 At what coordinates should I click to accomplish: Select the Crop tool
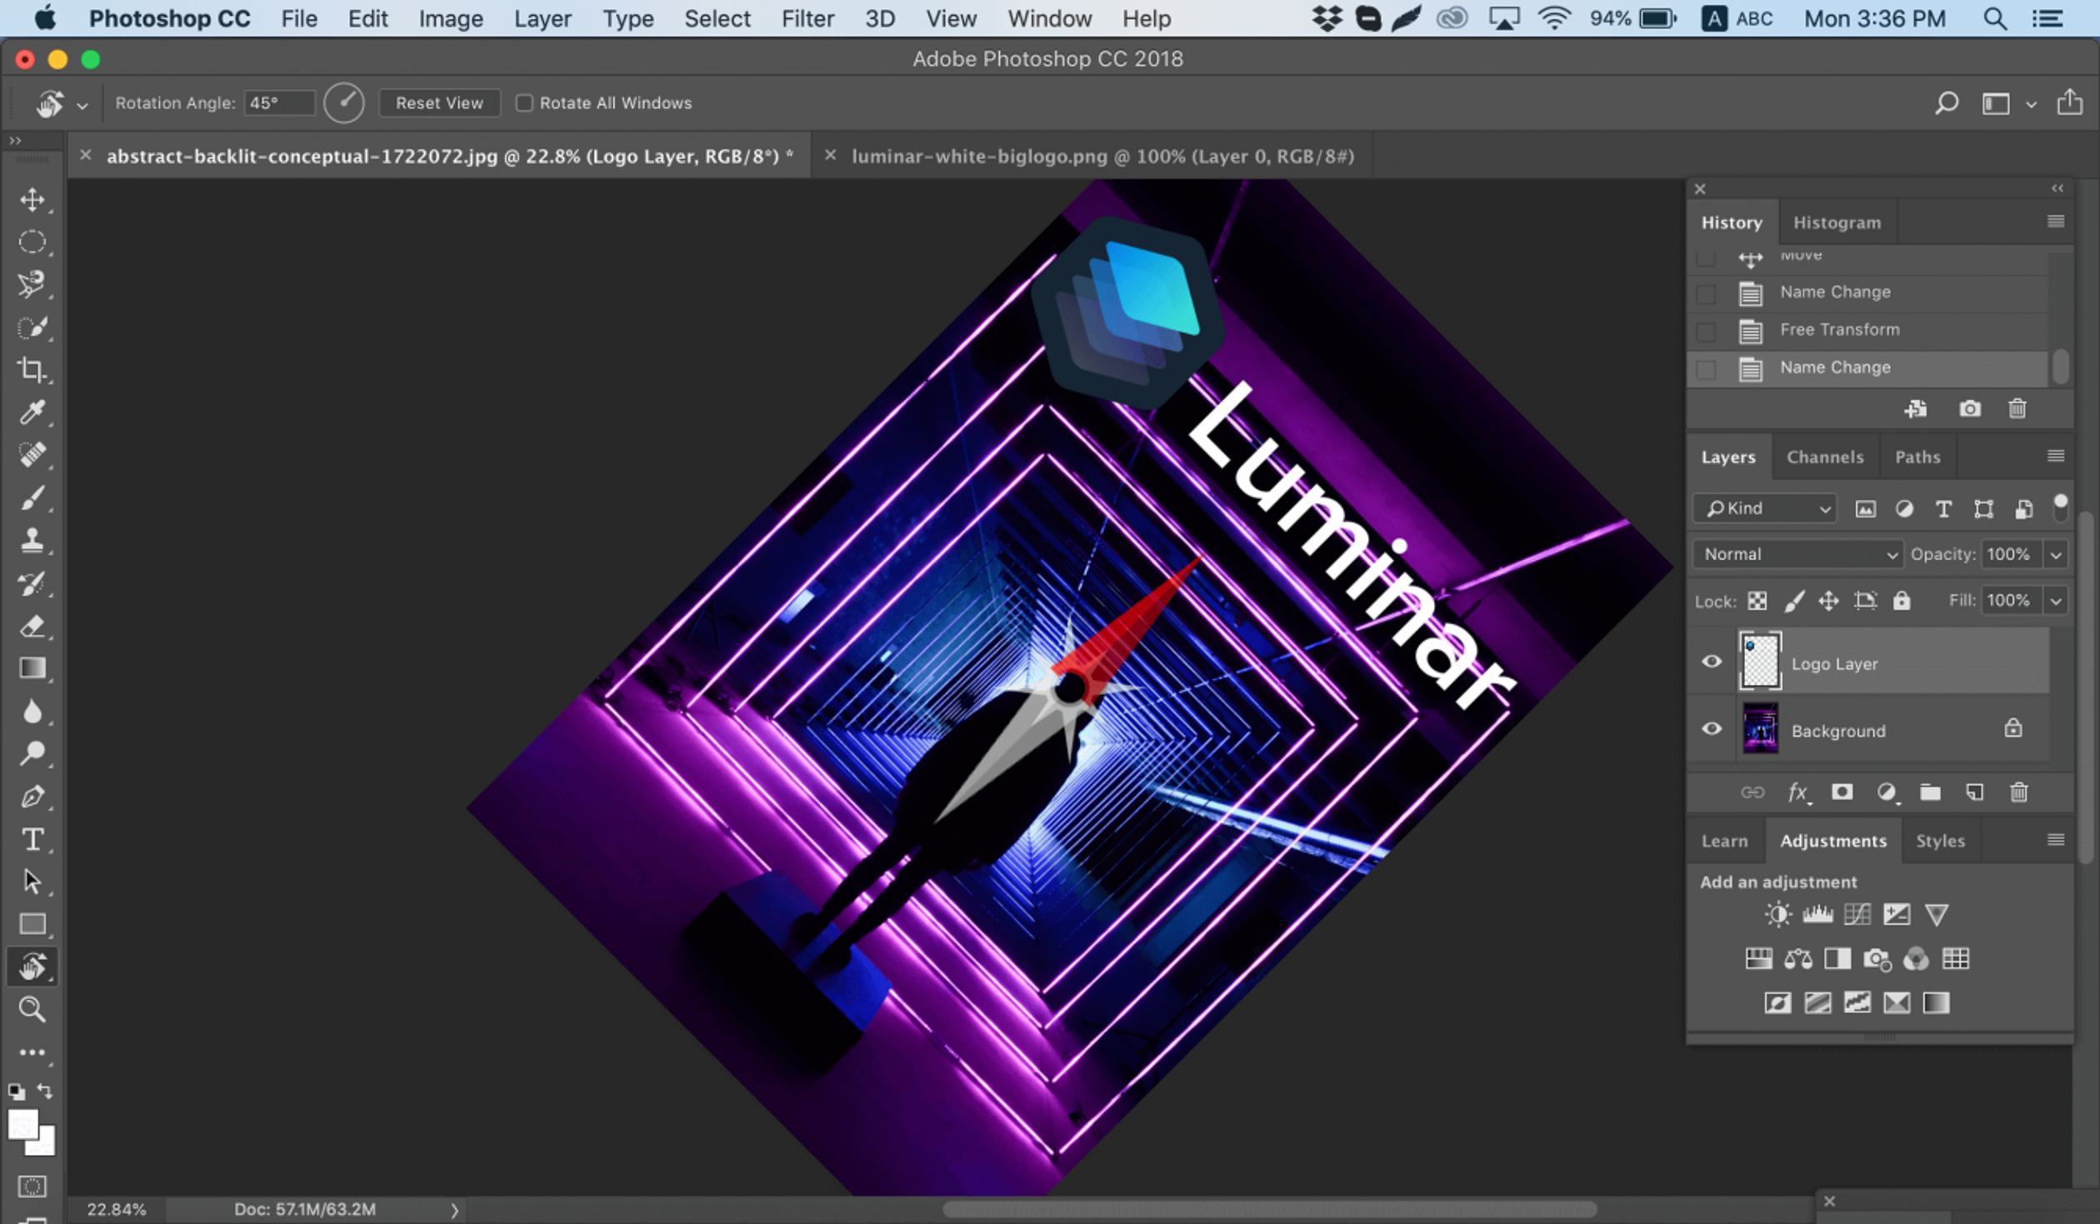coord(33,368)
